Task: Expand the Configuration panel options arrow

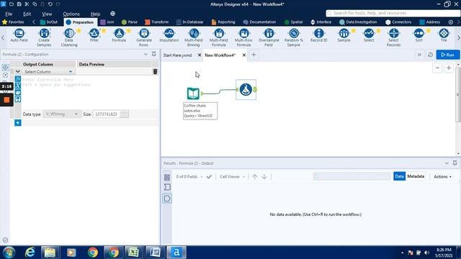Action: click(x=146, y=55)
